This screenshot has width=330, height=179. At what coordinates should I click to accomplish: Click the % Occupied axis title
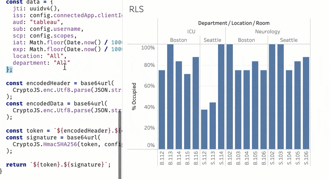point(134,96)
